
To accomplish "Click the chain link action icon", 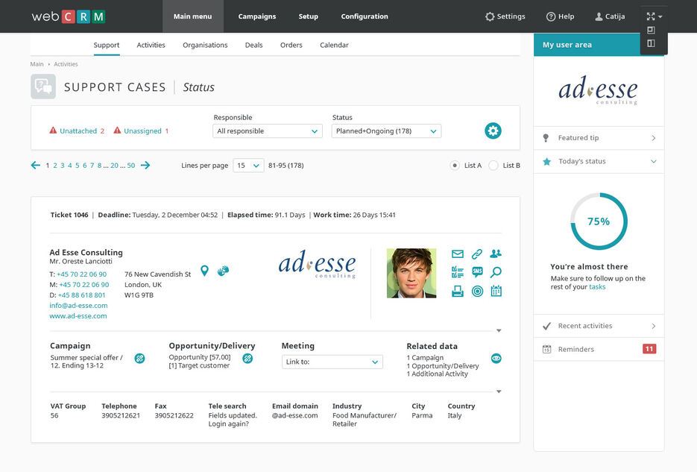I will tap(477, 254).
